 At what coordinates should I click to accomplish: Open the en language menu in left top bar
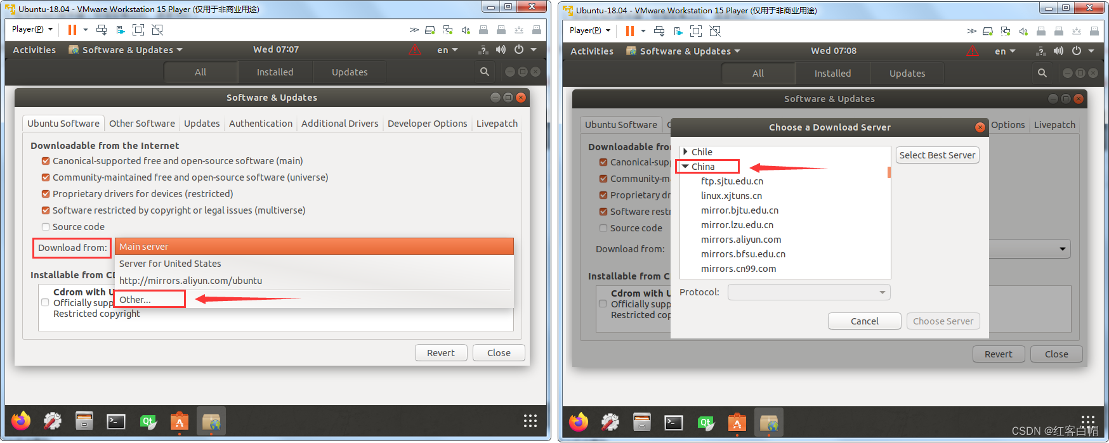447,50
